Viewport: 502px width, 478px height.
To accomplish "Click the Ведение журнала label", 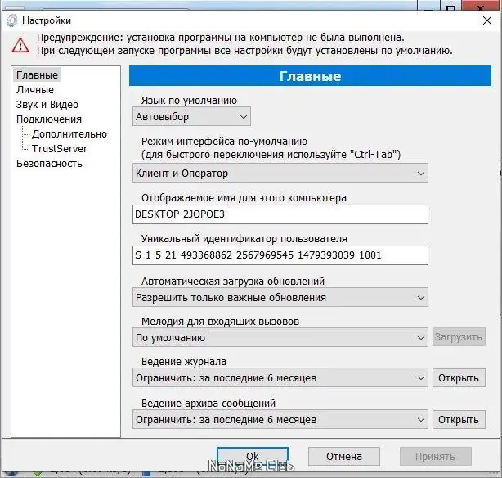I will [x=184, y=362].
